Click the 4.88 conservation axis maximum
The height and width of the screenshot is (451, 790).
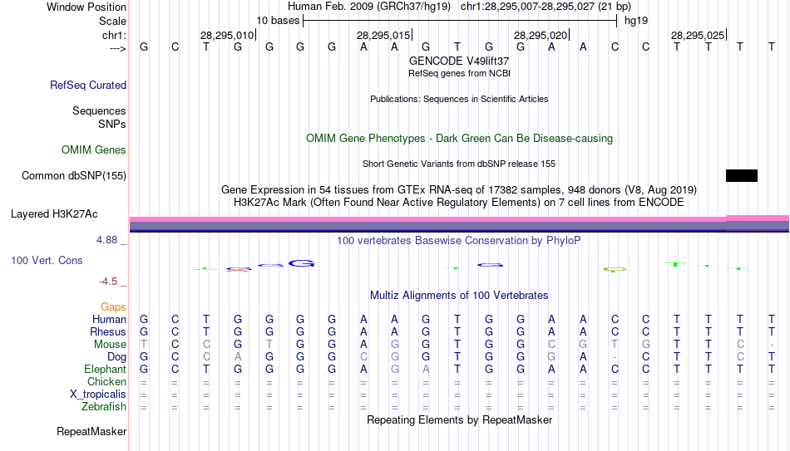click(106, 240)
